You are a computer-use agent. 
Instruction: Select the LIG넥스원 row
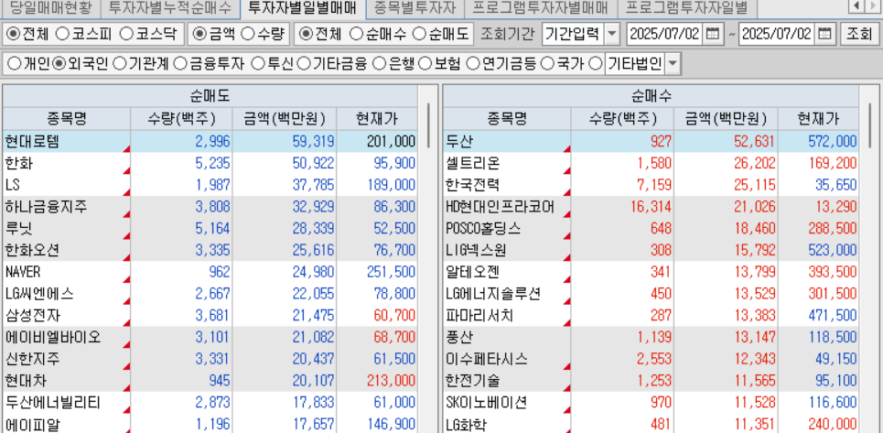[651, 250]
